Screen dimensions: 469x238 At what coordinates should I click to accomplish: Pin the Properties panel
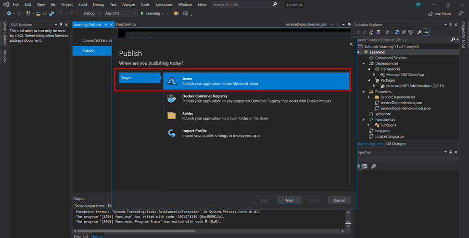(x=450, y=152)
